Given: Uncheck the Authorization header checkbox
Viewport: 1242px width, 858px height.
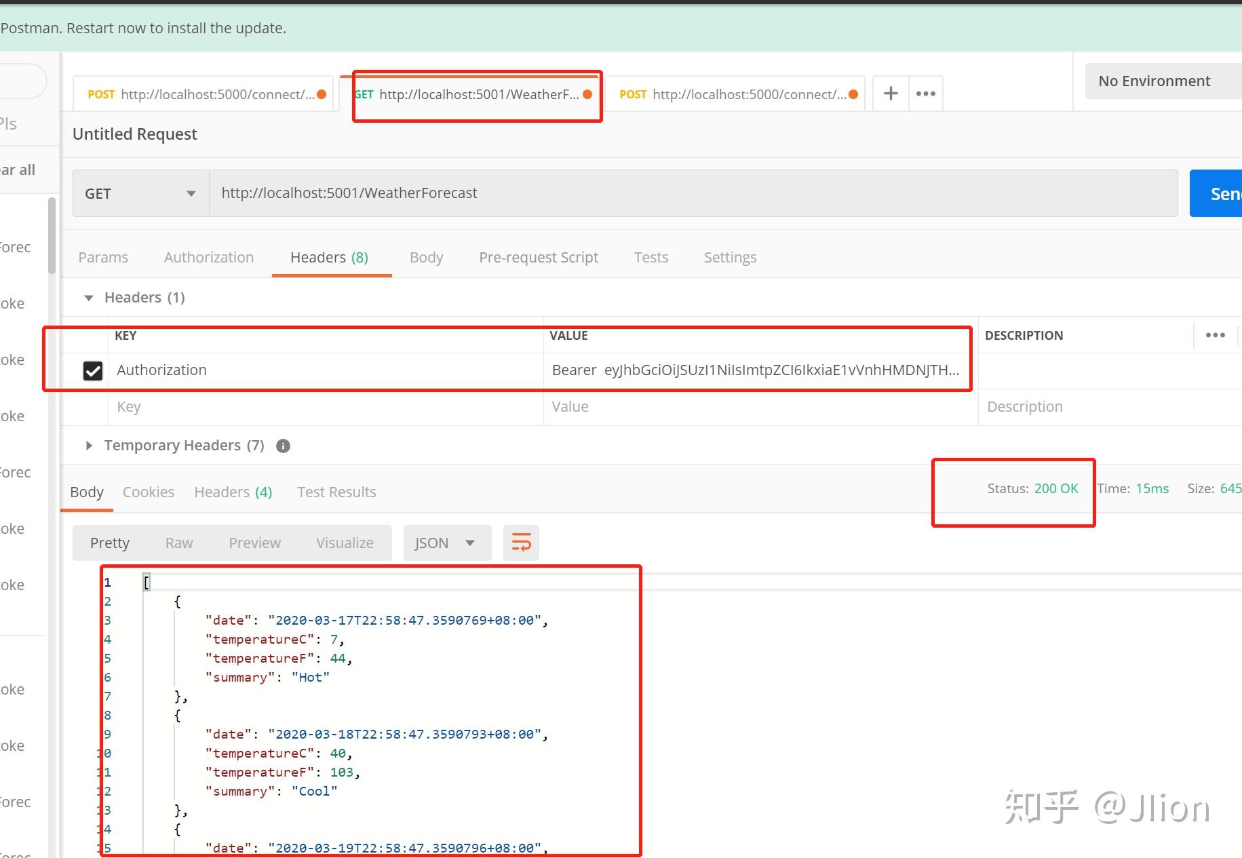Looking at the screenshot, I should click(x=93, y=370).
